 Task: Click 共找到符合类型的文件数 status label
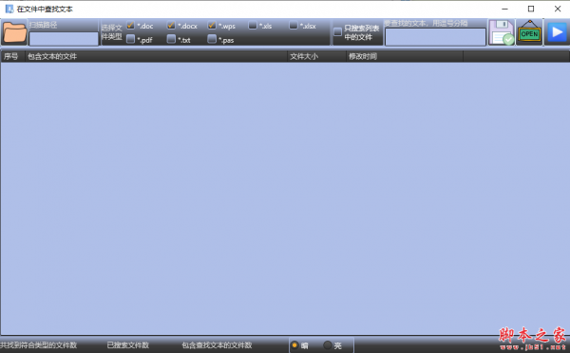[39, 345]
